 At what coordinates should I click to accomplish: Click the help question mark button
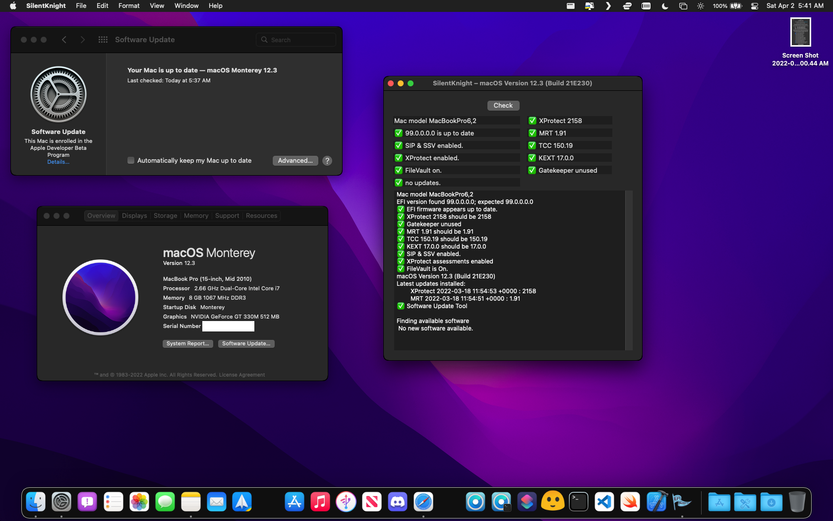click(x=327, y=161)
